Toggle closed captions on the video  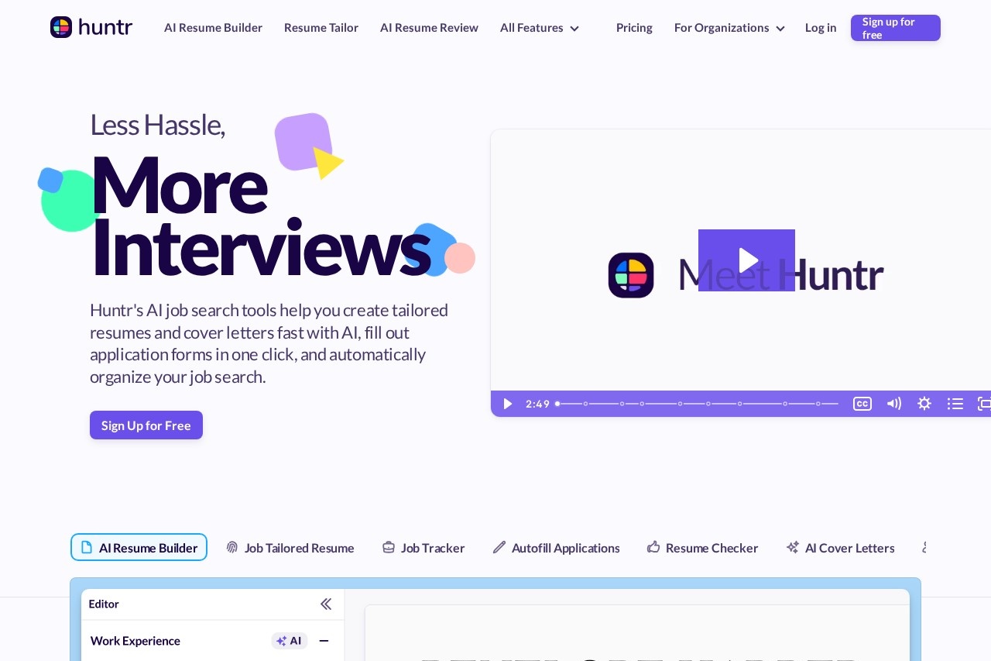coord(862,404)
